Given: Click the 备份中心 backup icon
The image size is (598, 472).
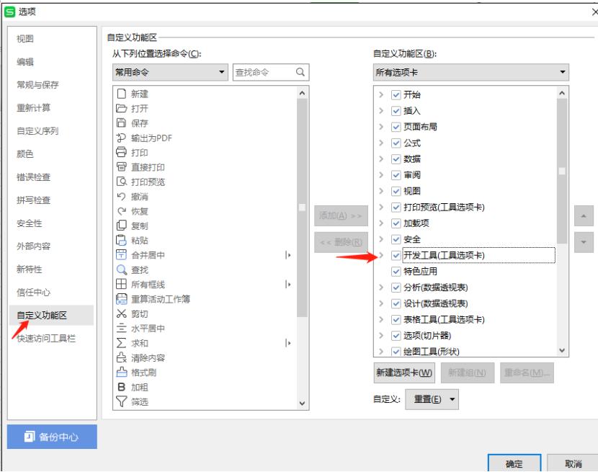Looking at the screenshot, I should [x=30, y=437].
